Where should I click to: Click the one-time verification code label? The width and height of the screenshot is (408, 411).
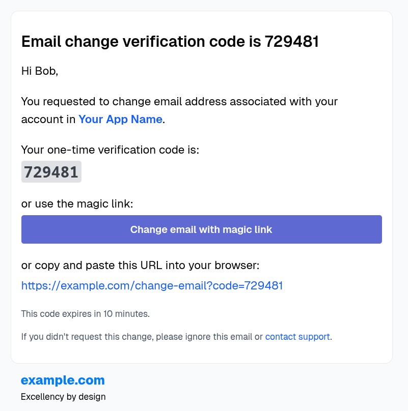click(110, 150)
